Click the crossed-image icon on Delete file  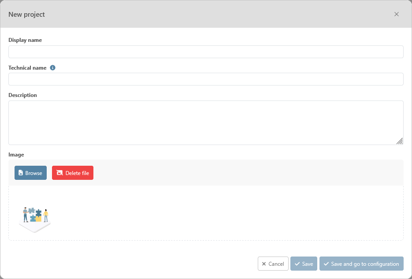(x=59, y=173)
